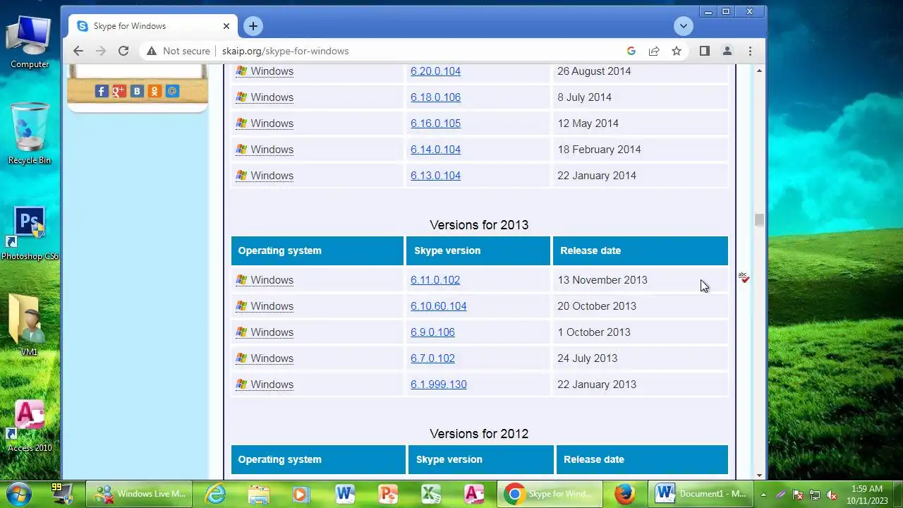
Task: Reload the Skype for Windows page
Action: tap(123, 51)
